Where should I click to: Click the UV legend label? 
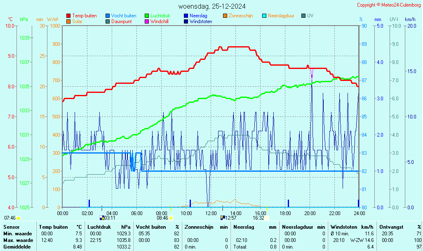click(x=310, y=16)
